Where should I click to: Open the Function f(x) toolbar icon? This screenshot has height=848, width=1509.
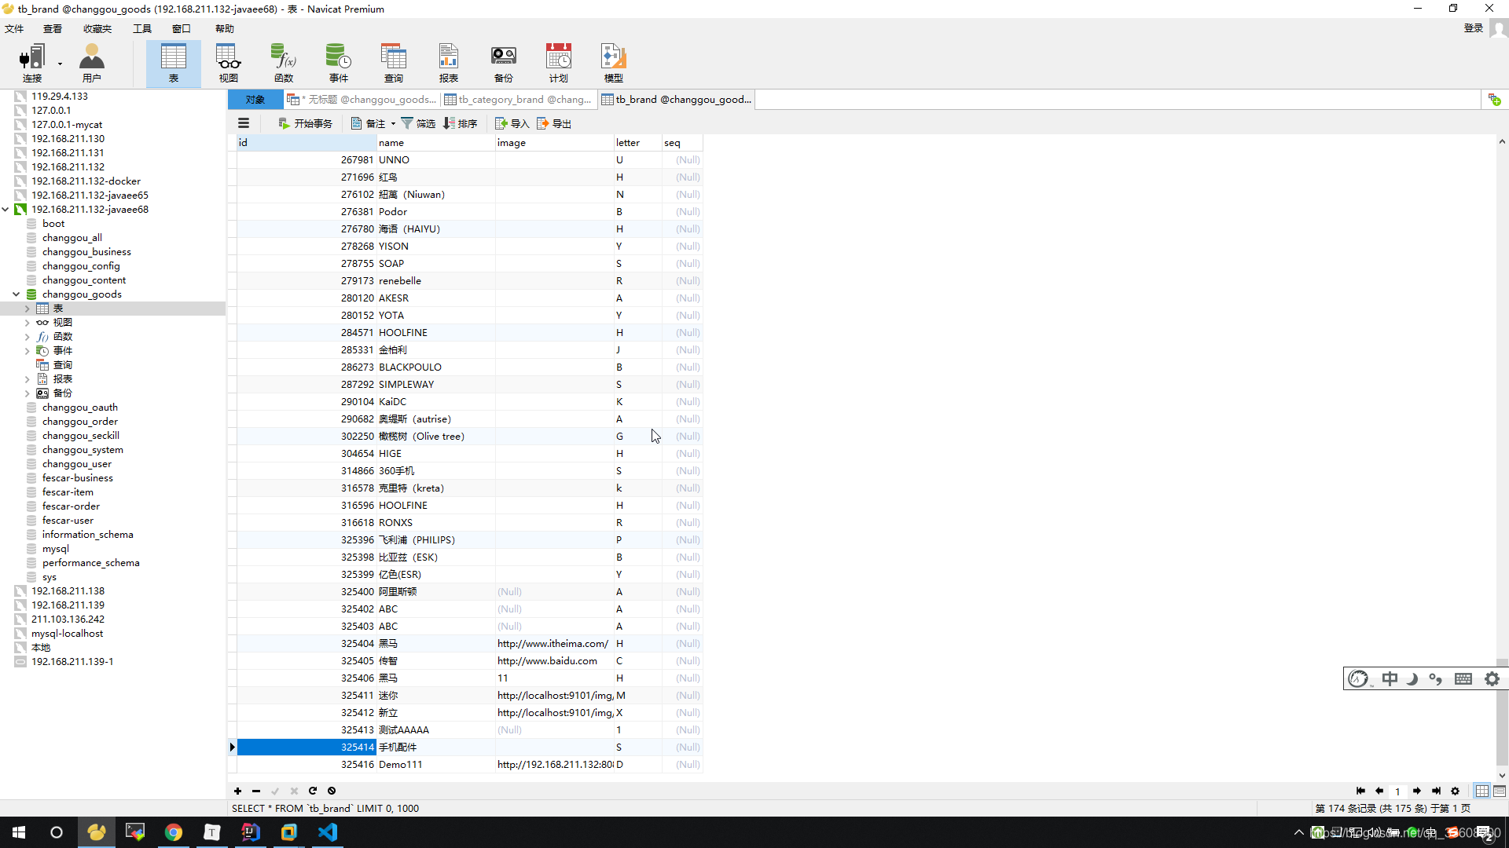[x=284, y=63]
